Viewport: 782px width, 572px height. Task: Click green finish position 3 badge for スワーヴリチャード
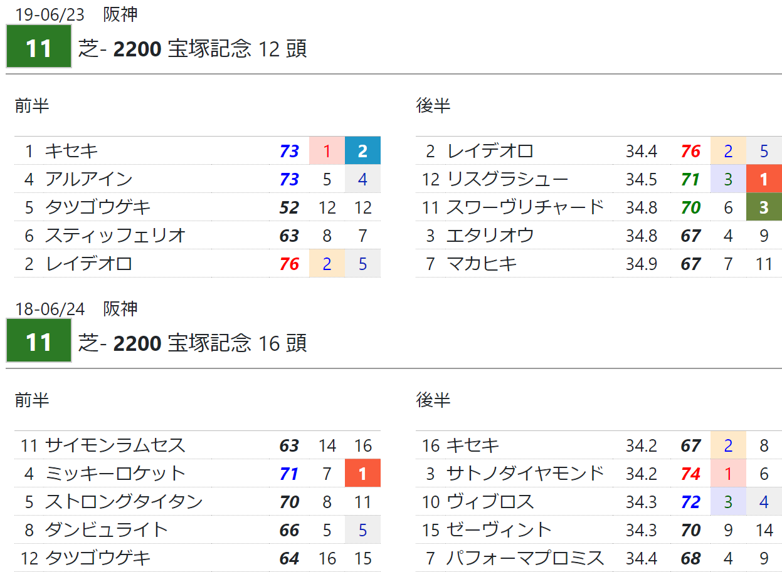[x=763, y=207]
